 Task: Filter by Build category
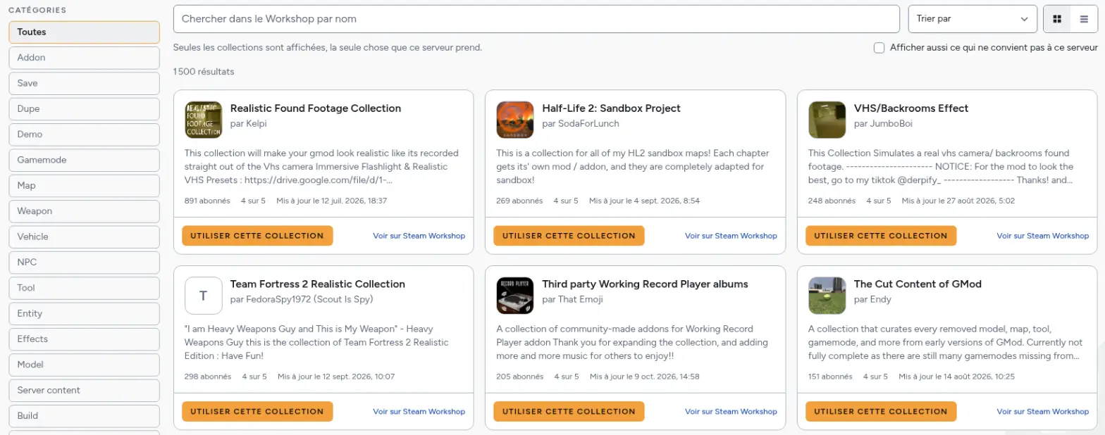[85, 416]
